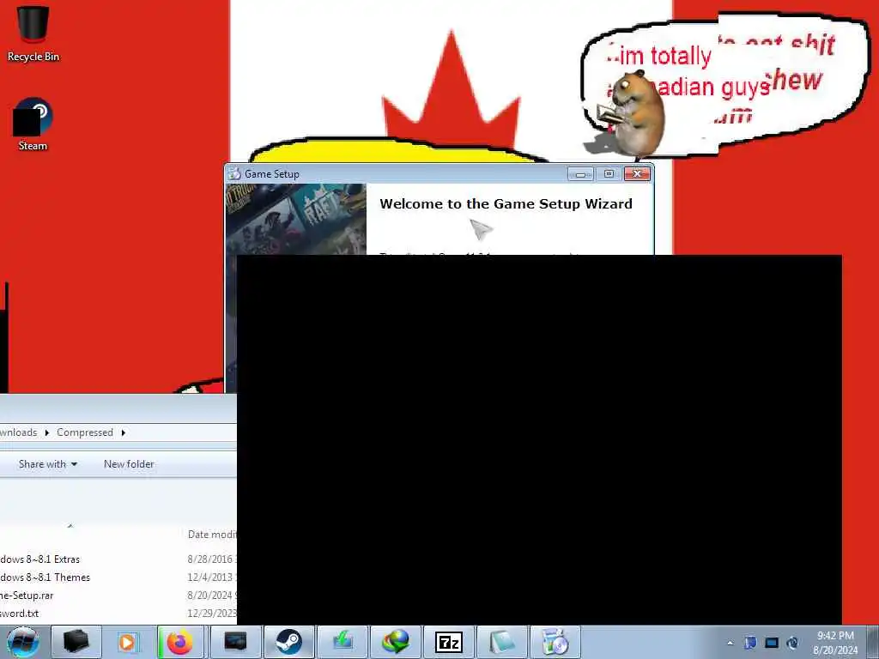Open the black folder taskbar icon
Screen dimensions: 879x659
[x=76, y=642]
